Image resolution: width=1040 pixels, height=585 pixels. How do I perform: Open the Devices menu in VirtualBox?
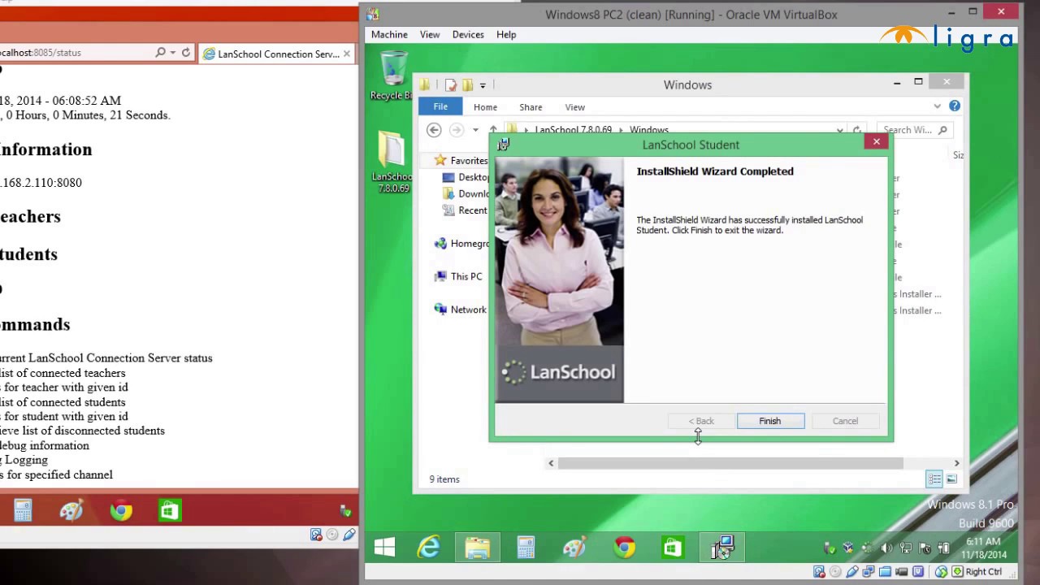pos(468,34)
